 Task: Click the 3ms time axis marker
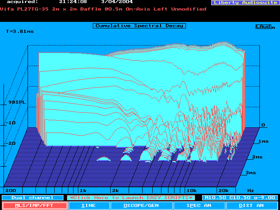click(x=251, y=173)
